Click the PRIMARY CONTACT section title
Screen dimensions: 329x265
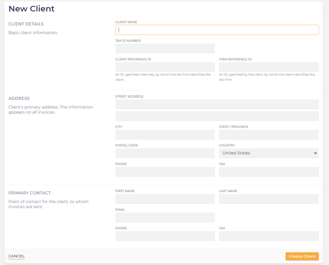point(30,193)
